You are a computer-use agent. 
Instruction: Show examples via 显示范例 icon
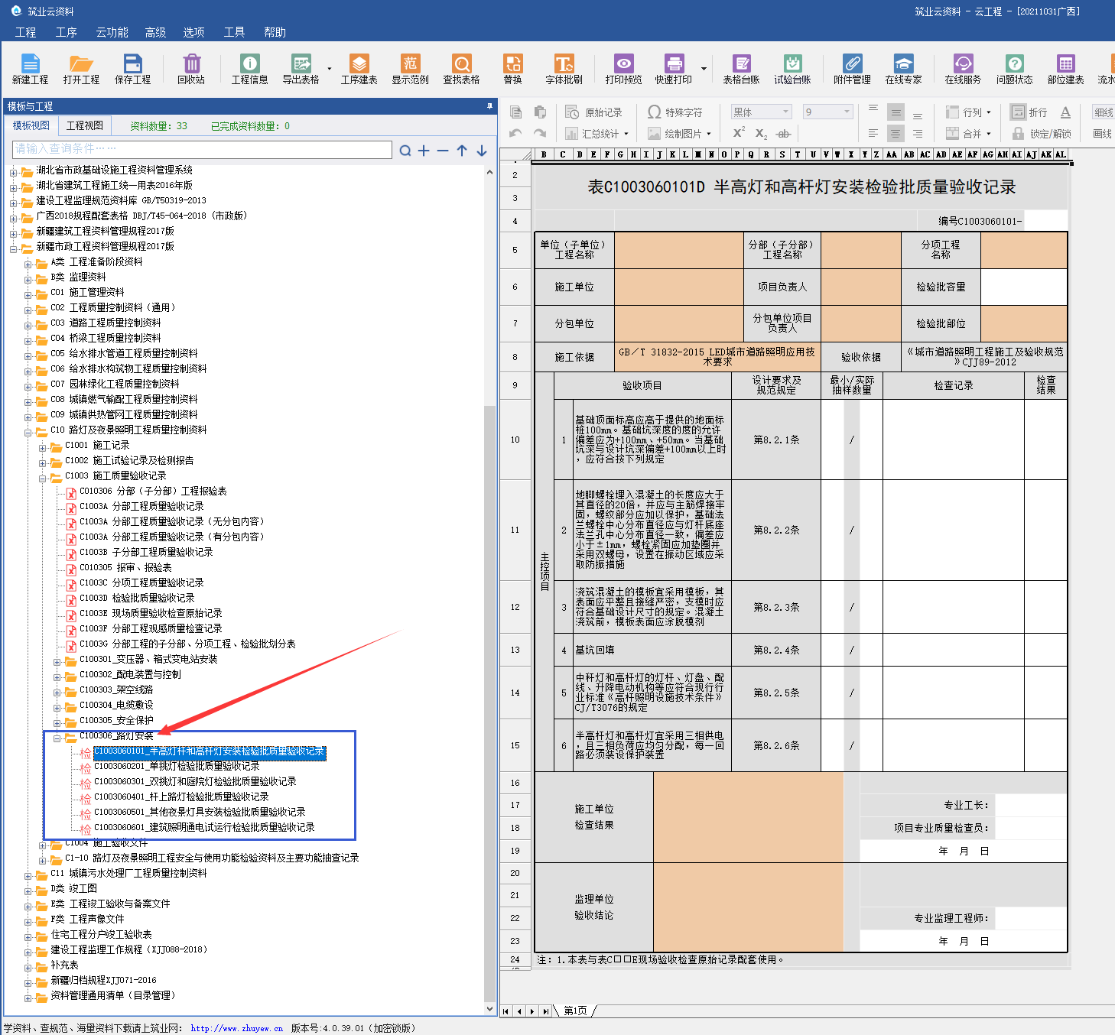(x=410, y=69)
